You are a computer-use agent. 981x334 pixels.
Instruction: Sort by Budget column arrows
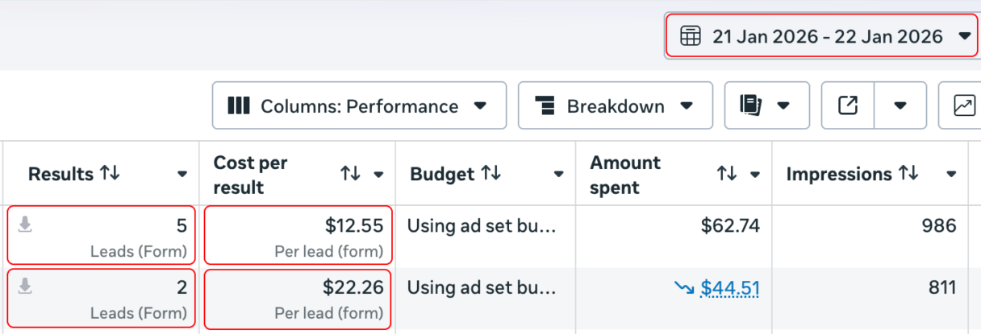pyautogui.click(x=490, y=174)
